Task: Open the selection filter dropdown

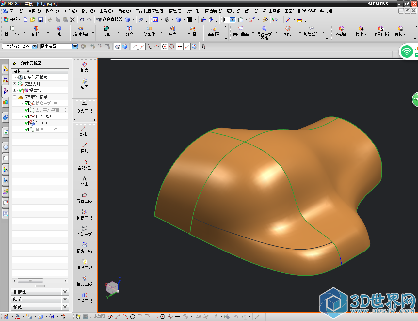Action: coord(35,46)
